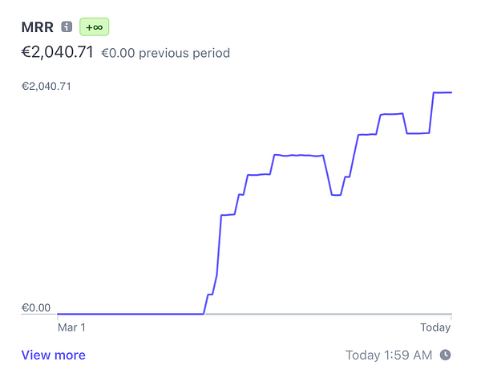Viewport: 481px width, 382px height.
Task: Click the bottom of the chart's deepest dip
Action: click(x=336, y=195)
